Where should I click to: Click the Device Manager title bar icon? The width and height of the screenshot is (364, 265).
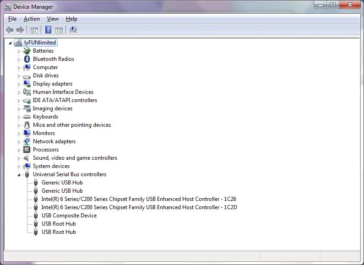7,7
